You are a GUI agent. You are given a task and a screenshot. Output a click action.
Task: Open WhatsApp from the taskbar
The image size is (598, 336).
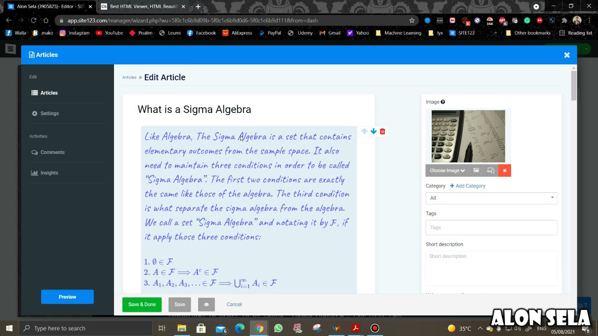(x=278, y=328)
